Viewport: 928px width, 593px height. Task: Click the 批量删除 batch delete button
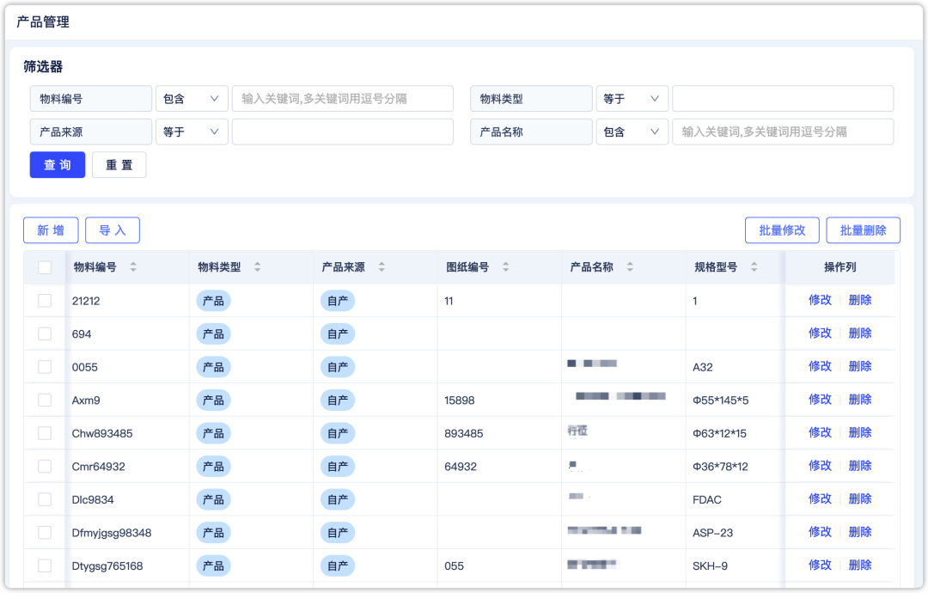pyautogui.click(x=863, y=229)
